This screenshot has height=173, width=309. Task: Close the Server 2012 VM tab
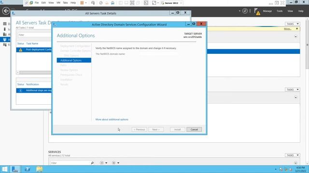(x=181, y=3)
